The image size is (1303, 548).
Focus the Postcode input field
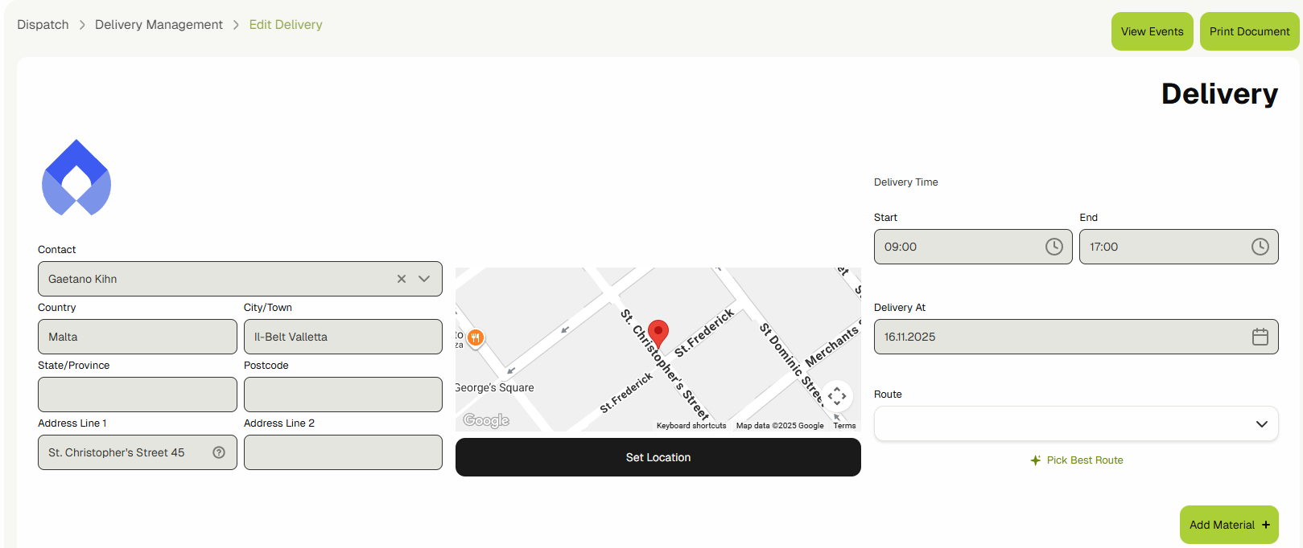(343, 395)
